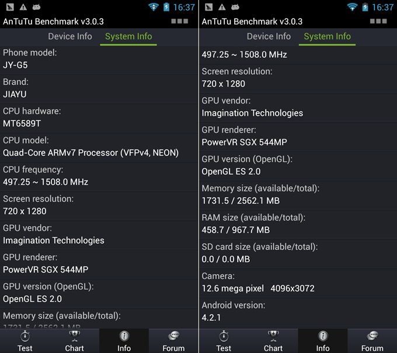Viewport: 397px width, 353px height.
Task: Tap Info icon in left screen bottom bar
Action: pos(124,336)
